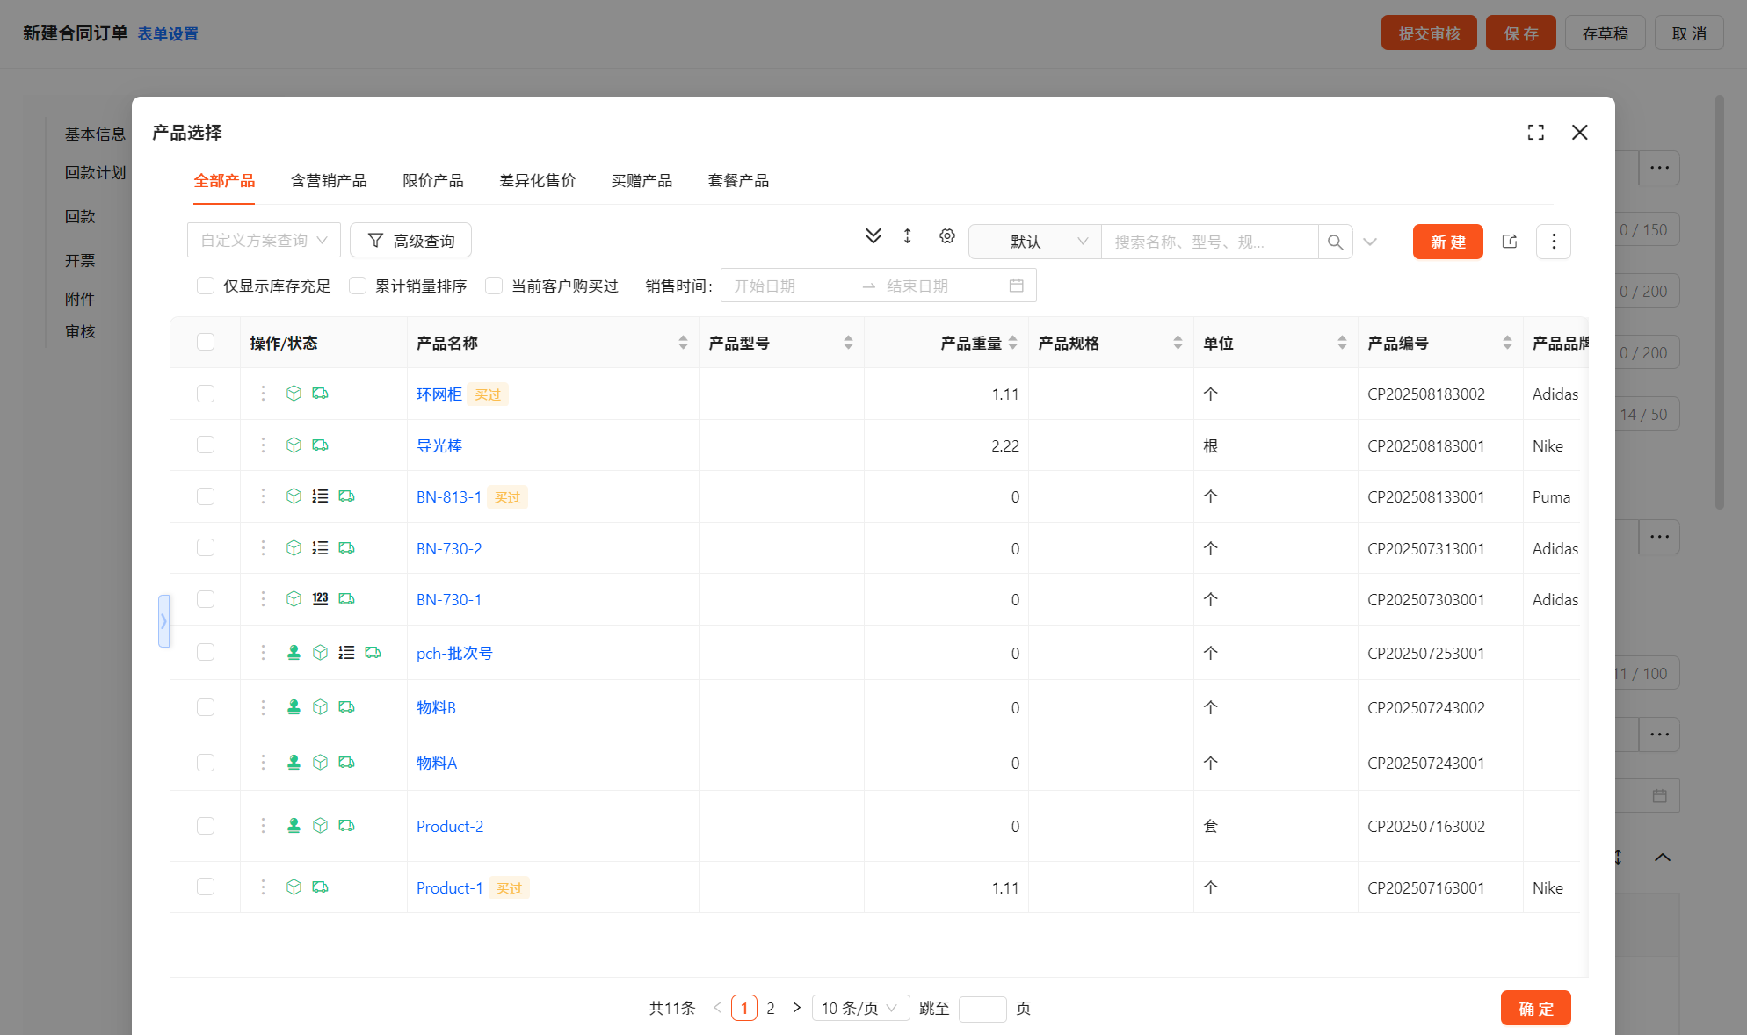Open column settings gear icon
Screen dimensions: 1747x1035
click(x=946, y=236)
